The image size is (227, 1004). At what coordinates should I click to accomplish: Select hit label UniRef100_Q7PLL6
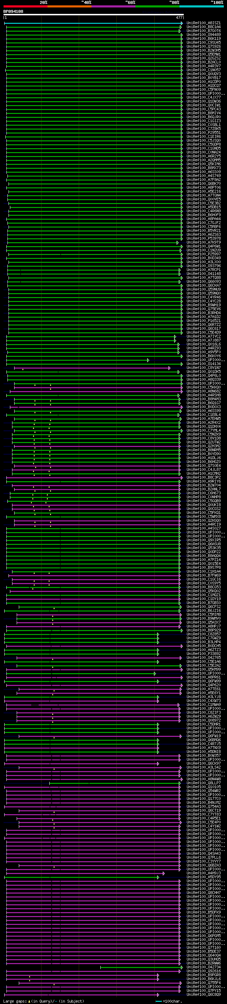point(203,858)
